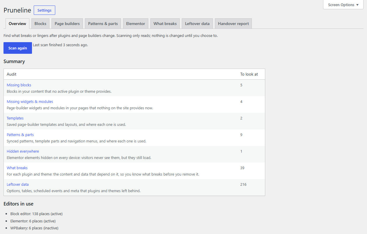Select the Leftover data tab
Screen dimensions: 367x234
click(x=197, y=24)
